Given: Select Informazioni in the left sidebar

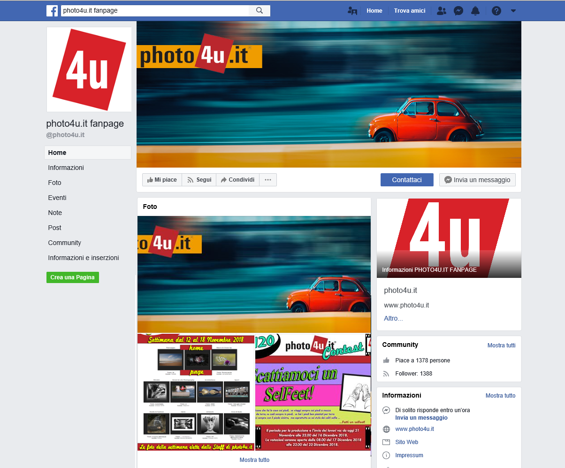Looking at the screenshot, I should pos(66,168).
